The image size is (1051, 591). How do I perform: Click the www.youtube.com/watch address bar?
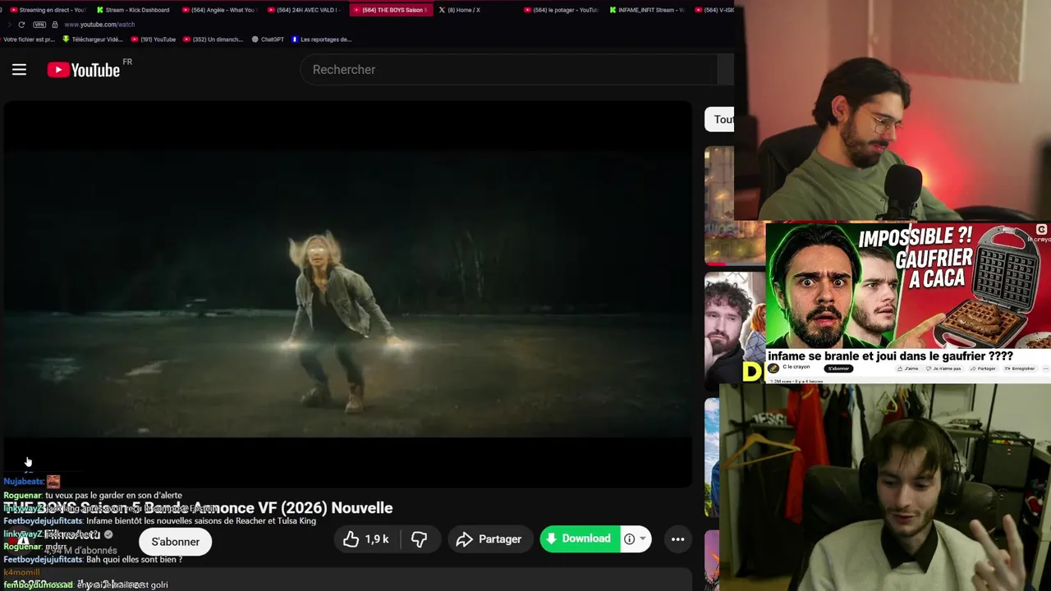click(x=99, y=25)
